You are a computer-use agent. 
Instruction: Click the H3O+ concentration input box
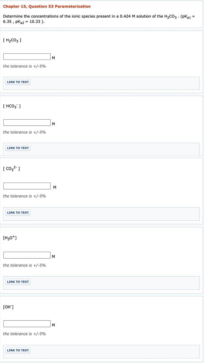pos(27,255)
